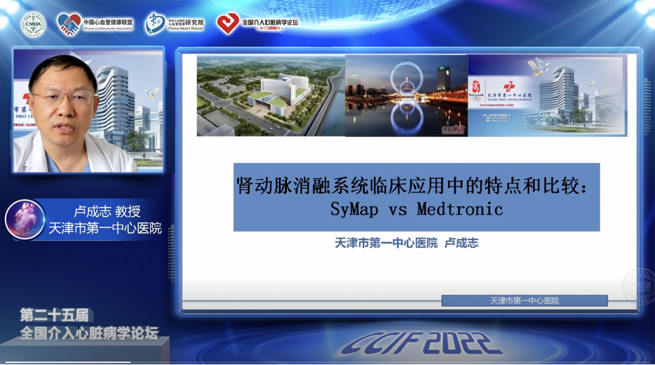655x365 pixels.
Task: Click the blue footer bar 天津市第一中心医院
Action: coord(524,301)
